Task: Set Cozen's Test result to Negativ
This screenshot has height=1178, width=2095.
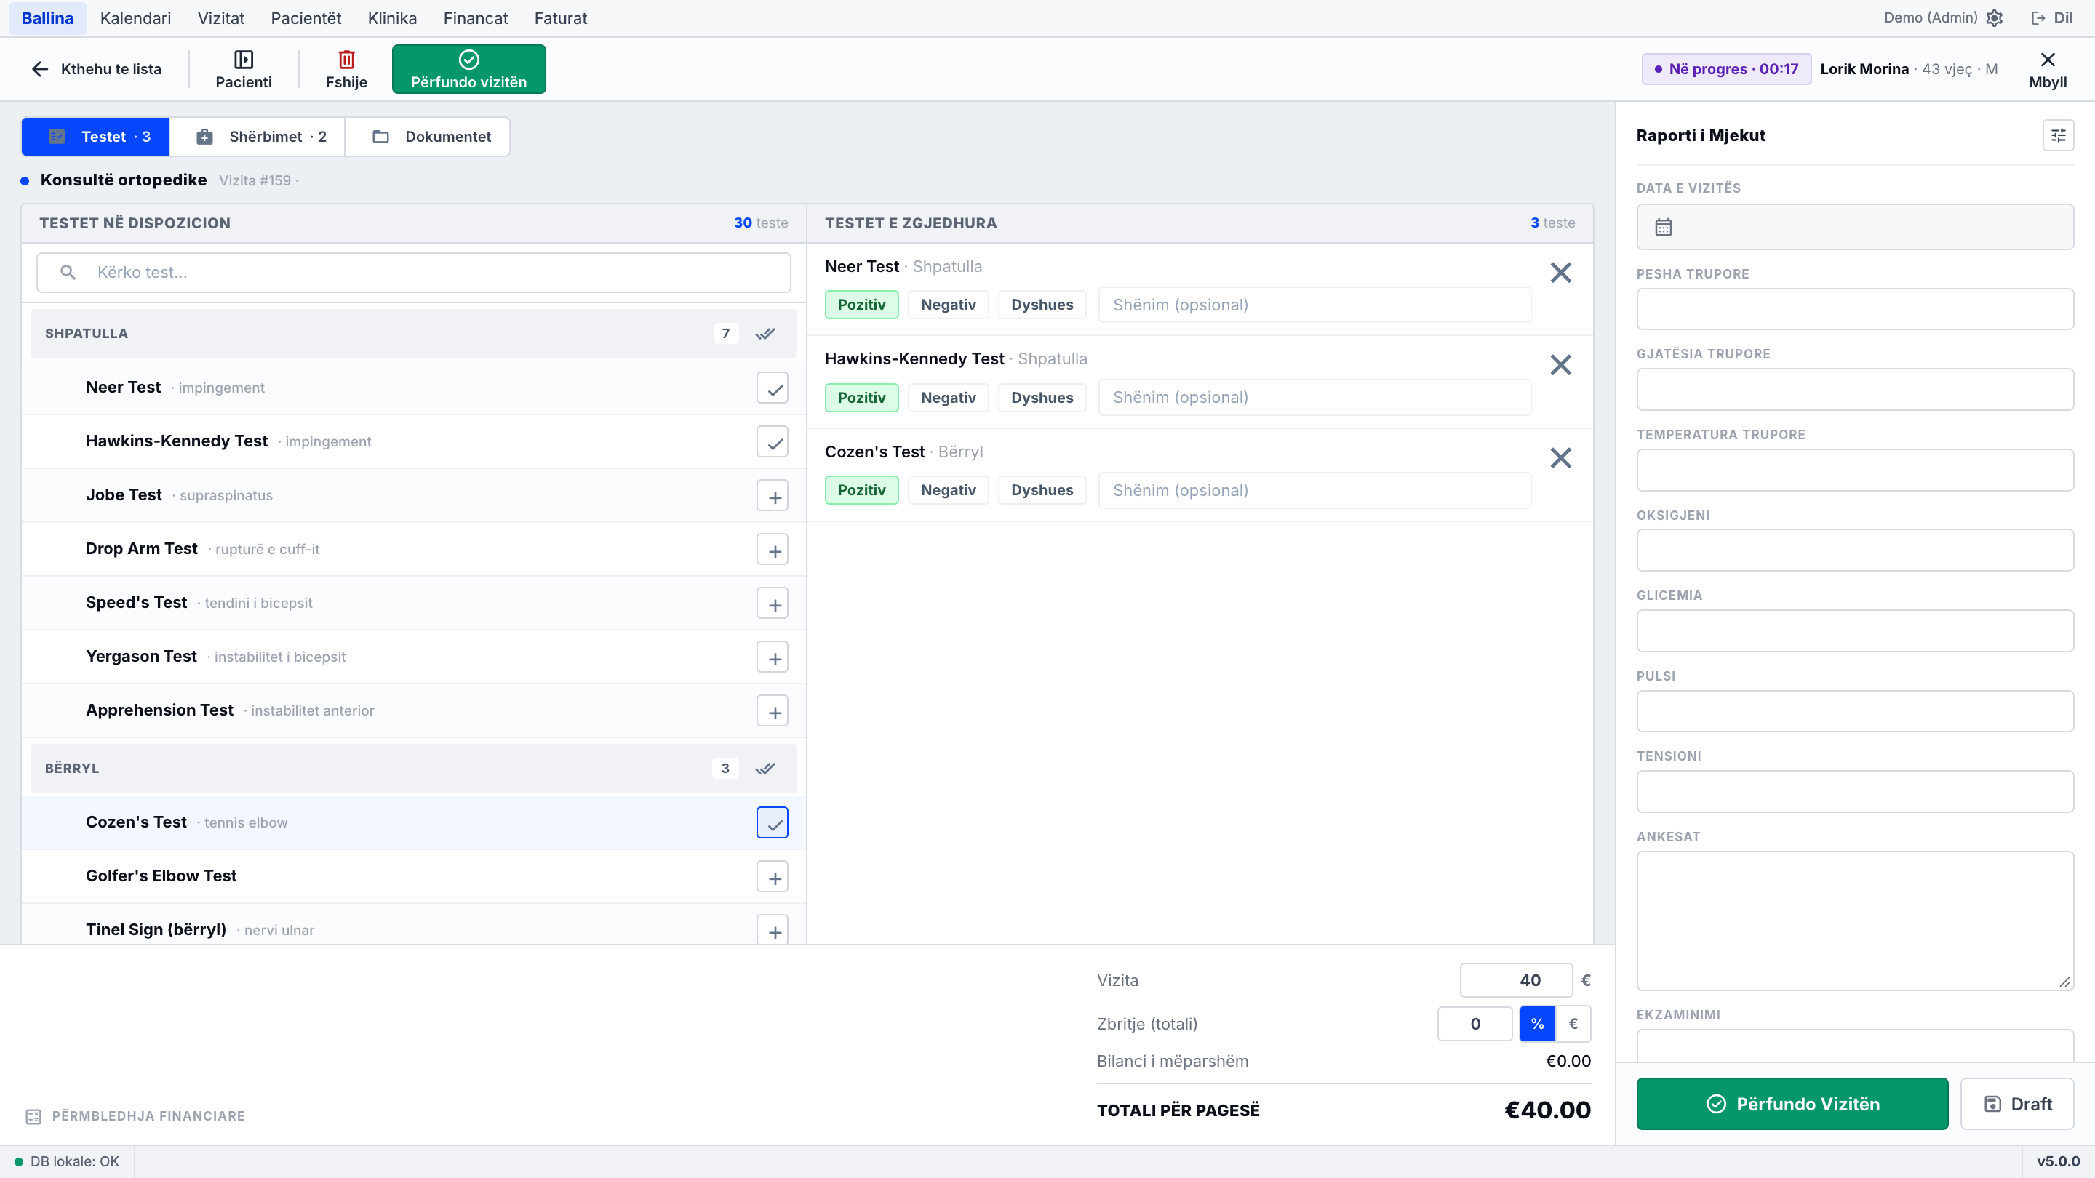Action: tap(949, 490)
